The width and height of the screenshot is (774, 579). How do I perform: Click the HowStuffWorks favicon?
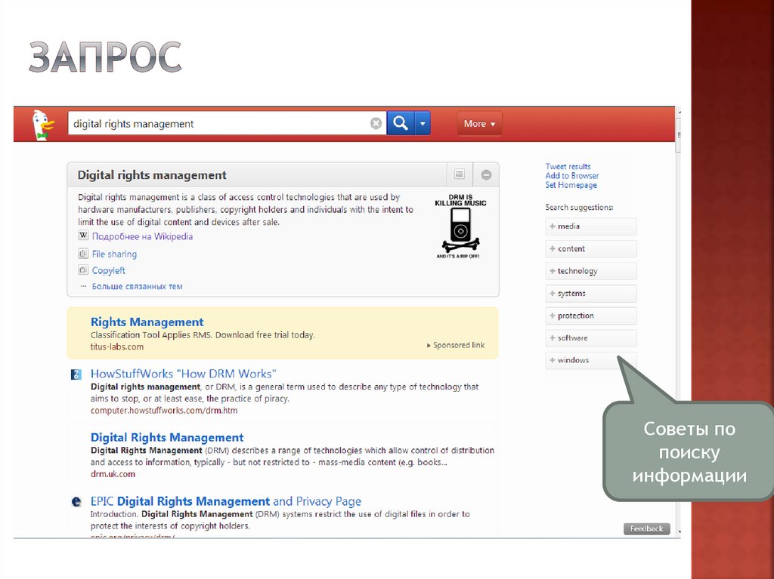pyautogui.click(x=76, y=374)
